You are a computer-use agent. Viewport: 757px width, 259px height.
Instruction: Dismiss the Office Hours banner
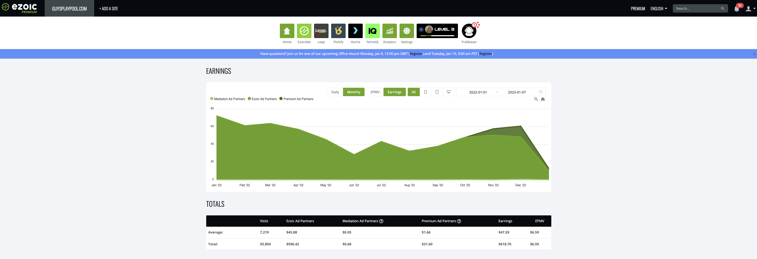coord(754,54)
